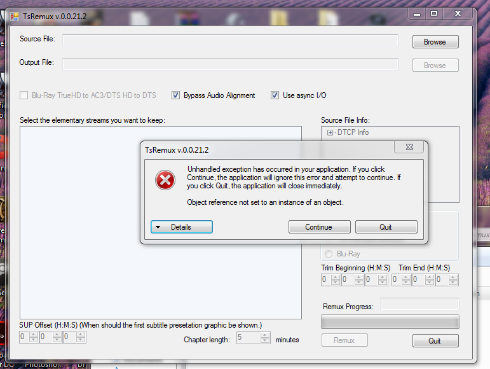Check Blu-Ray TrueHD to AC3/DTS option
Viewport: 490px width, 369px height.
(x=24, y=95)
